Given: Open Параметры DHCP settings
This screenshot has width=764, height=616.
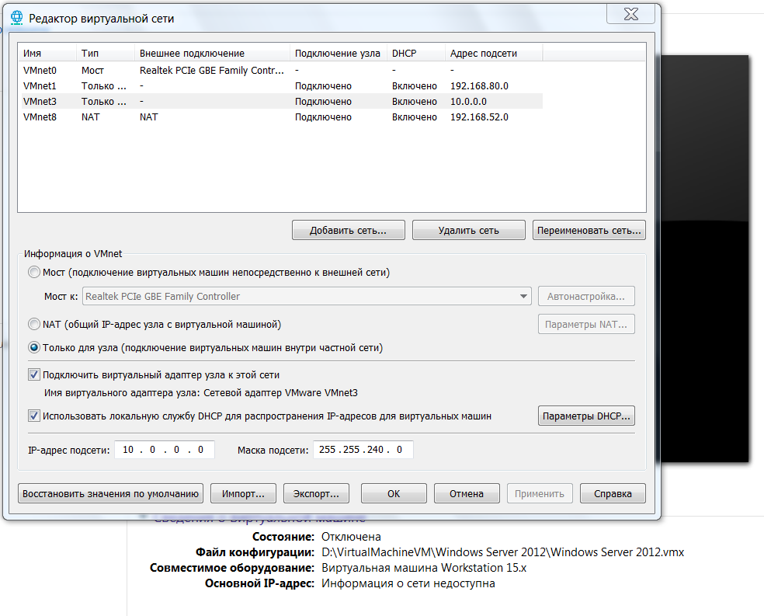Looking at the screenshot, I should tap(586, 416).
